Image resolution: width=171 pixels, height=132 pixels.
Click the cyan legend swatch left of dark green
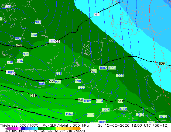click(37, 128)
